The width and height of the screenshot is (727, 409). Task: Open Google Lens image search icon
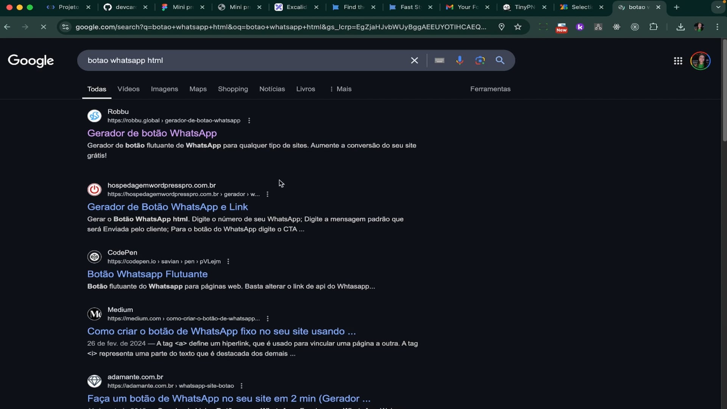click(480, 61)
